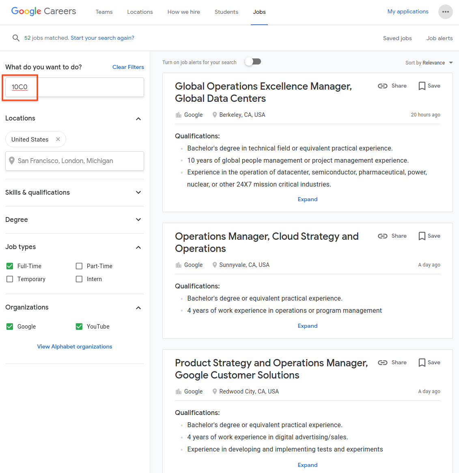Check the Intern job type
The image size is (459, 473).
click(79, 279)
